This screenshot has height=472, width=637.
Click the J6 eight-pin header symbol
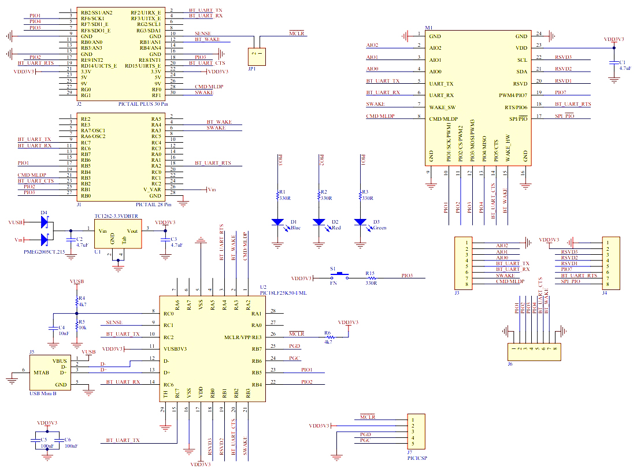pos(534,352)
